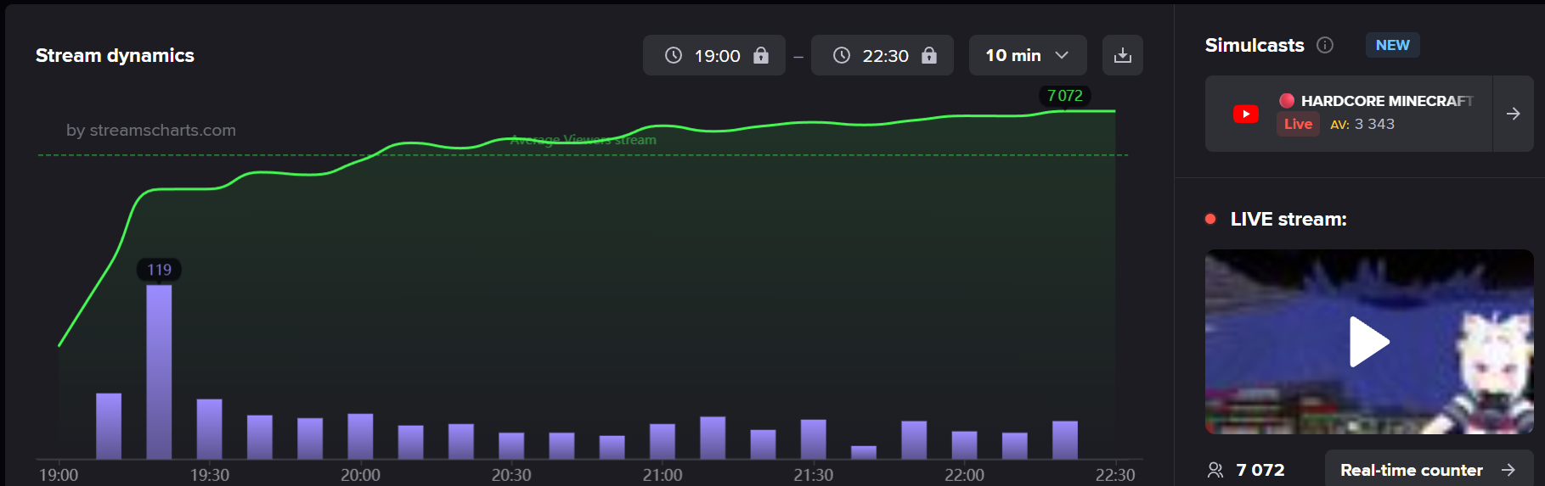The height and width of the screenshot is (486, 1545).
Task: Toggle the lock on the 19:00 start time
Action: (x=761, y=55)
